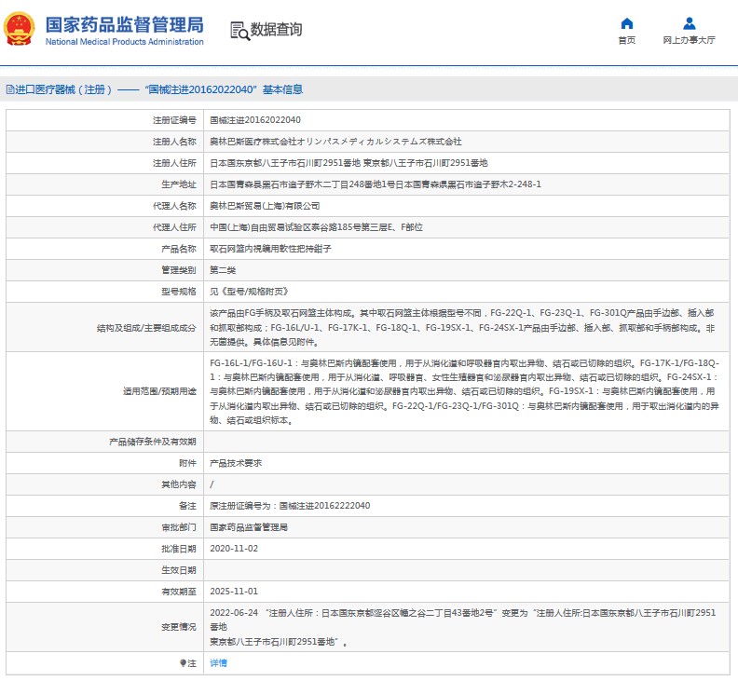Click expiry date 2025-11-01
This screenshot has height=681, width=738.
pos(234,592)
